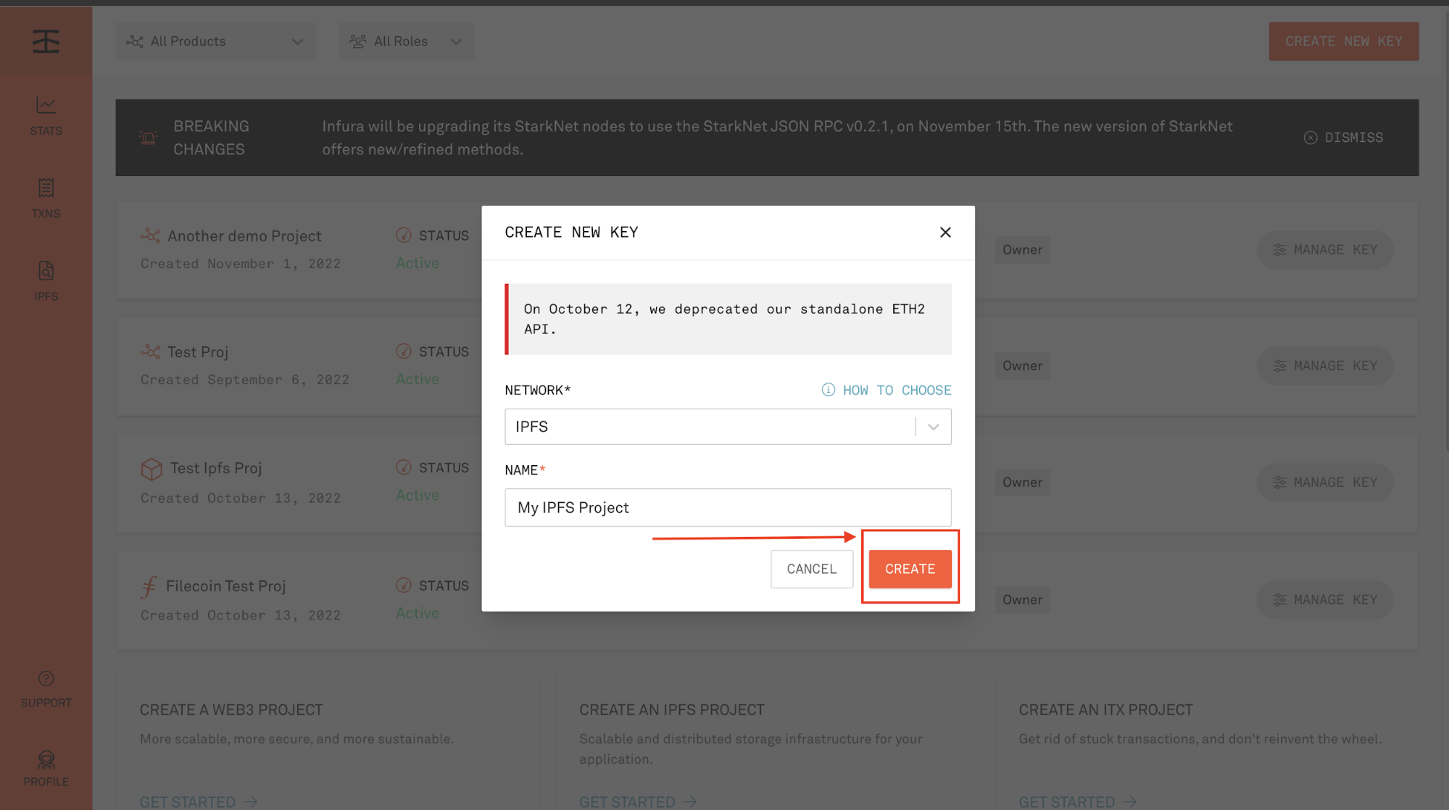Viewport: 1449px width, 810px height.
Task: Click the ETH2 API deprecation notice text
Action: [723, 319]
